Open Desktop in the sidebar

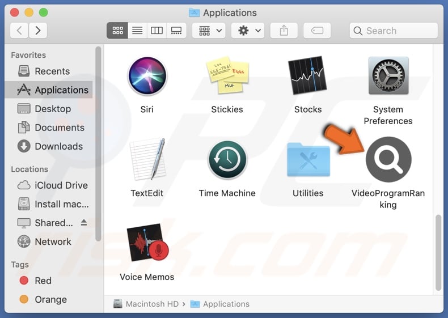(49, 109)
